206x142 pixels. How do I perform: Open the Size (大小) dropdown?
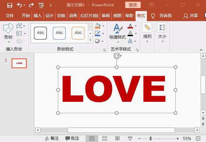[x=162, y=32]
